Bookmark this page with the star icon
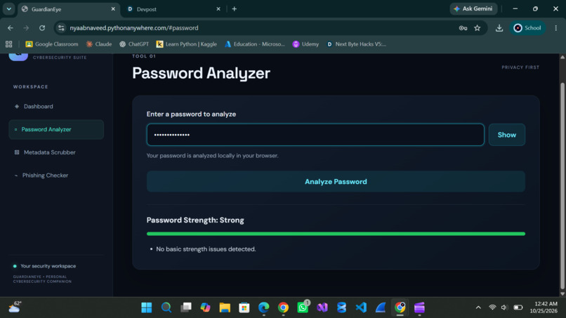The height and width of the screenshot is (318, 566). [478, 28]
